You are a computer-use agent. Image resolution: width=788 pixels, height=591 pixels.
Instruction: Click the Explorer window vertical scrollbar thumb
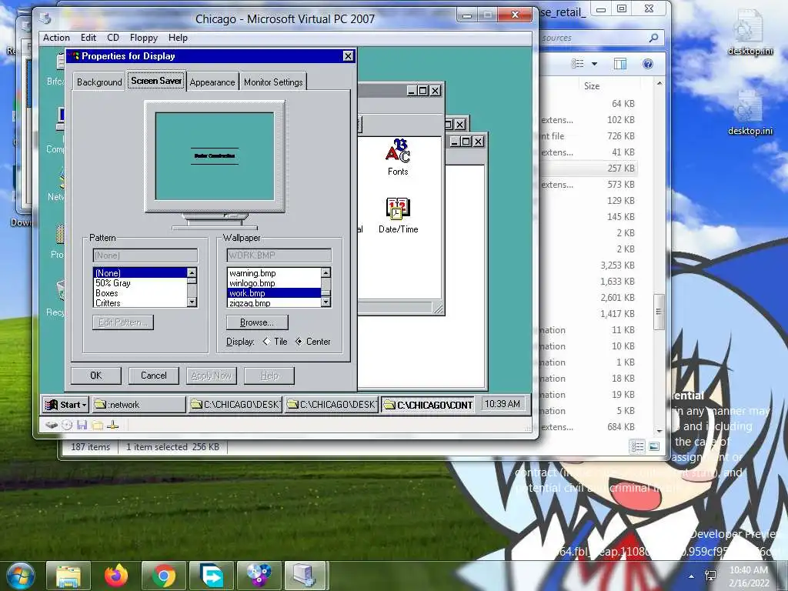[x=659, y=312]
